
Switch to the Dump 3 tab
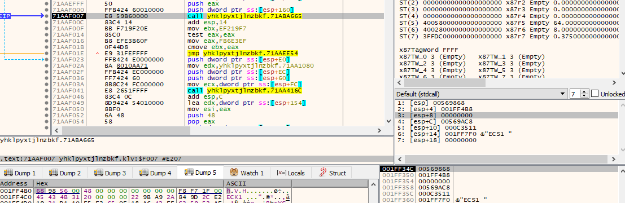pyautogui.click(x=110, y=173)
